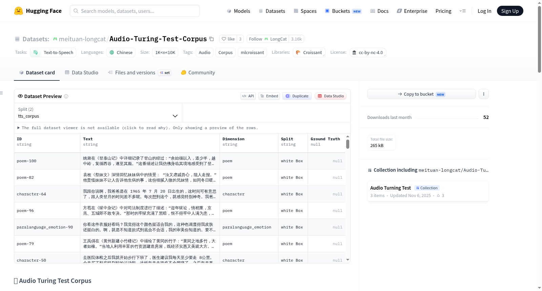Click the Embed button
542x291 pixels.
269,96
